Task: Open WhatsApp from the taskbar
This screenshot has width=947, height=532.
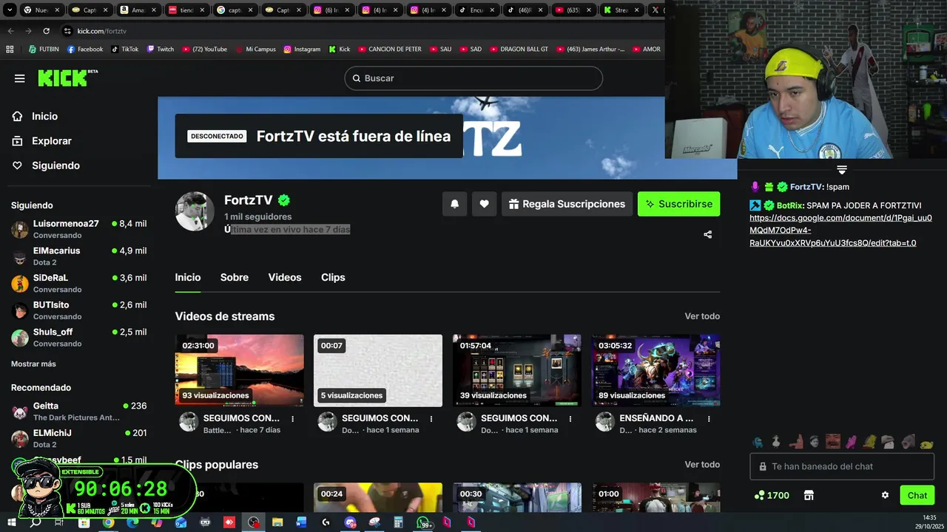Action: coord(423,522)
